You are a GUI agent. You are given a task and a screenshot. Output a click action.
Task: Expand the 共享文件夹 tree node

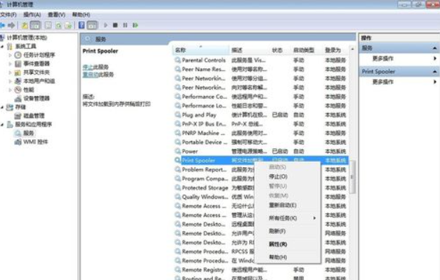coord(11,72)
